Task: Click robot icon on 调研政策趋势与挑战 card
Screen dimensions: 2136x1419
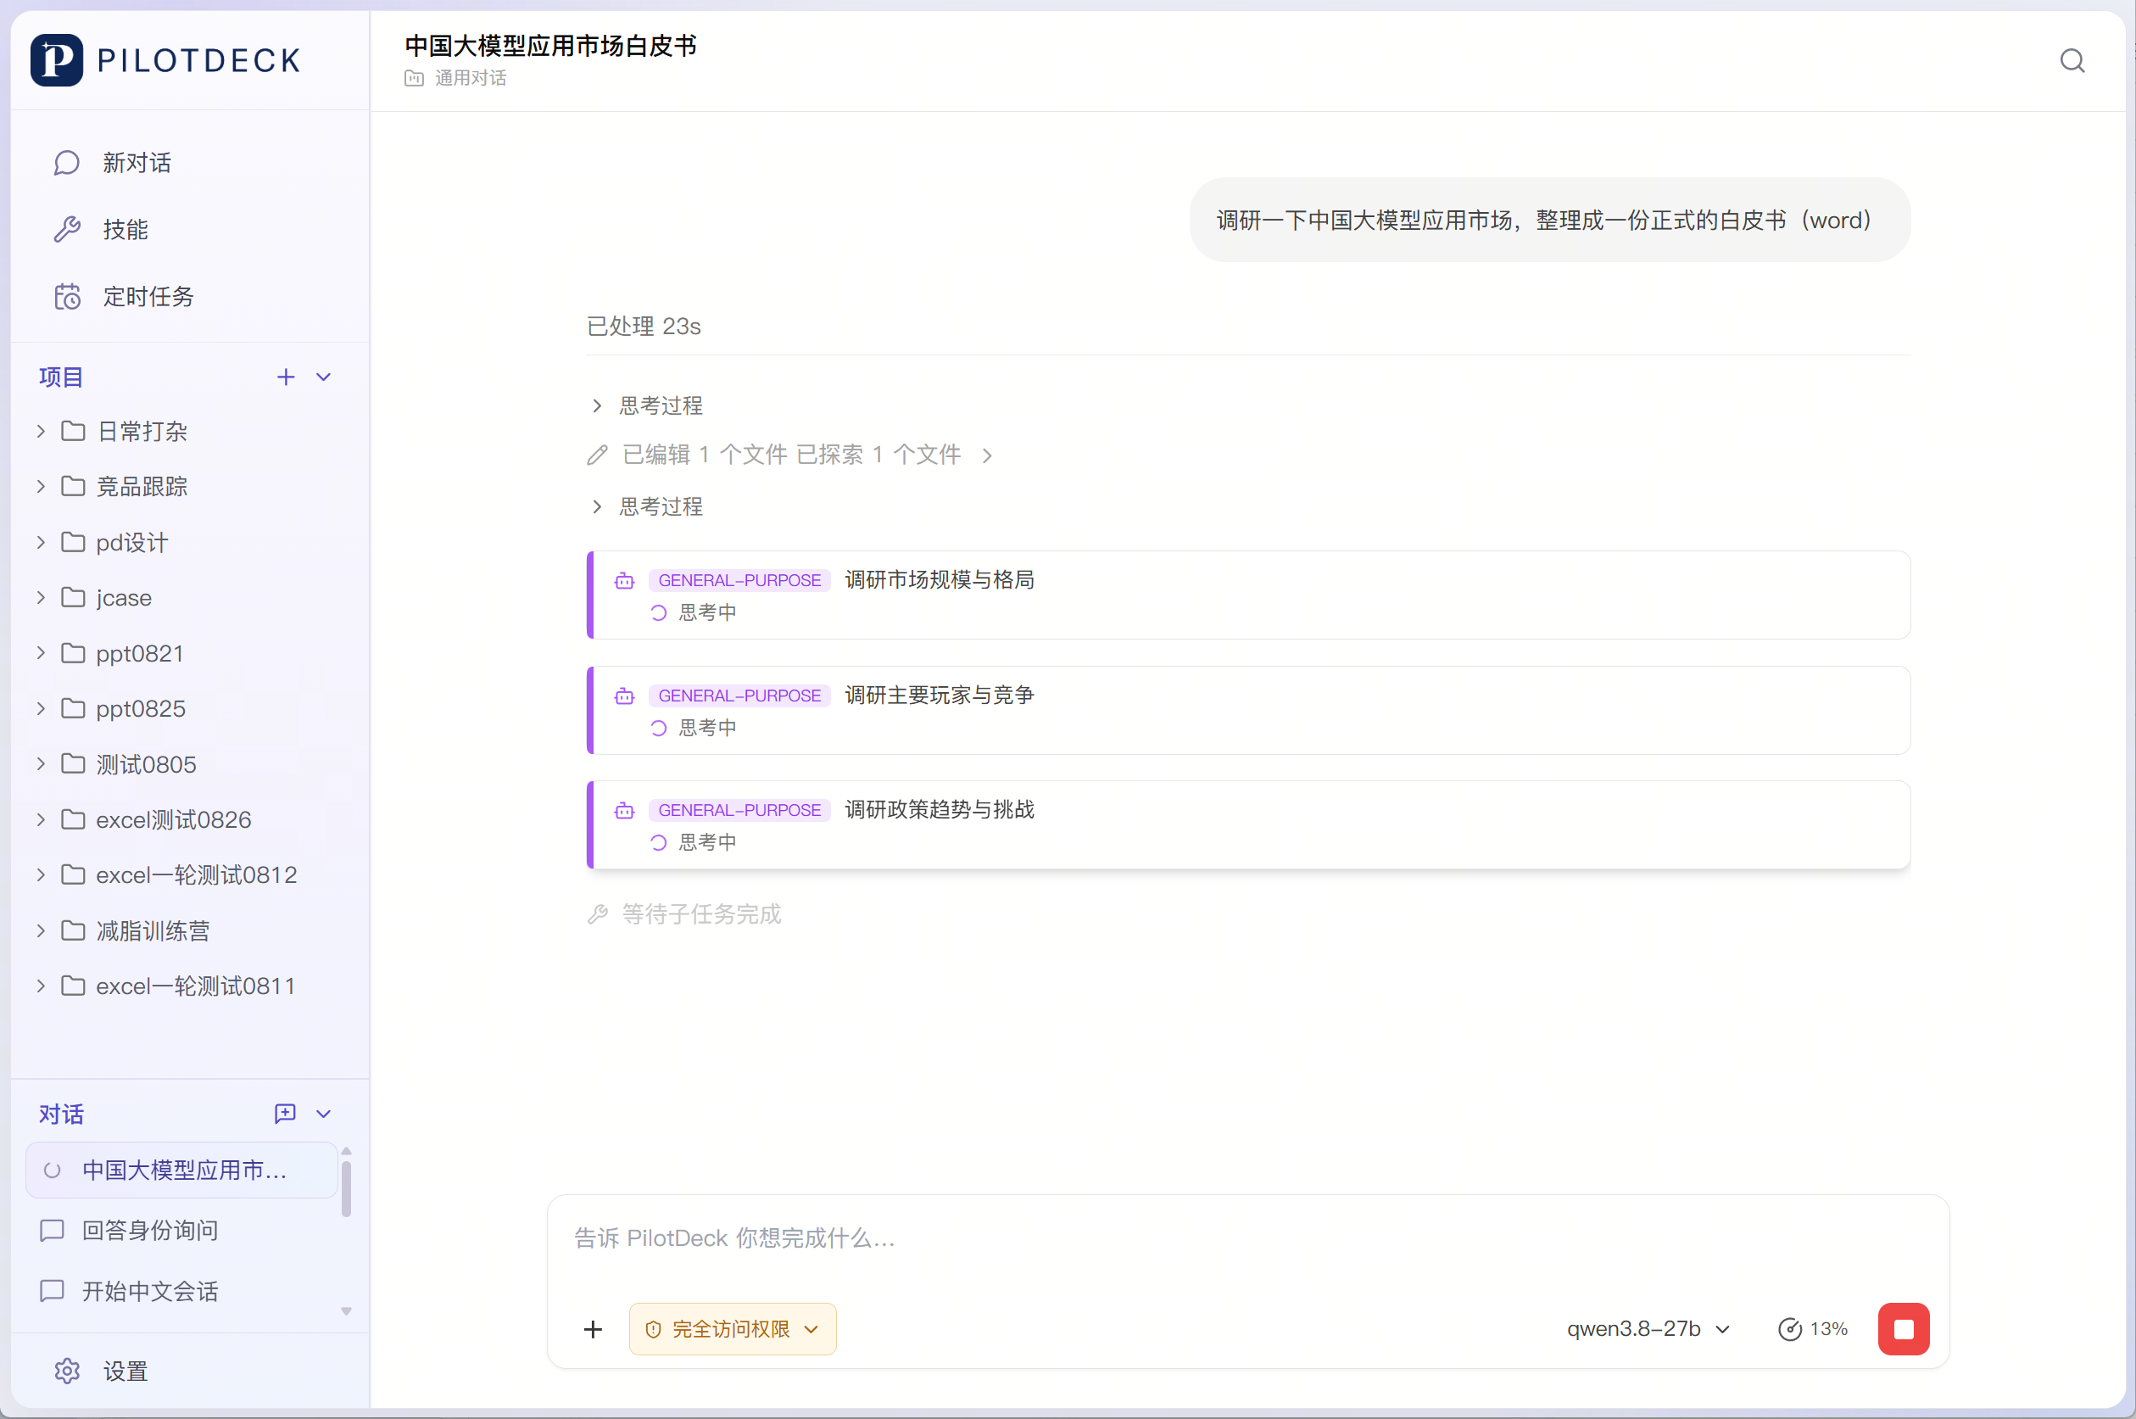Action: click(x=624, y=811)
